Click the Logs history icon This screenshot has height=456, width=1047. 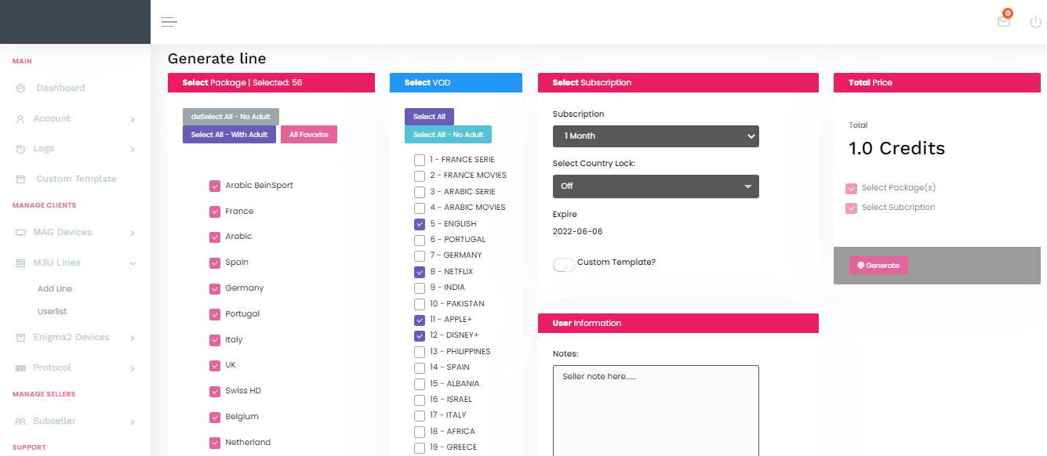pos(20,149)
